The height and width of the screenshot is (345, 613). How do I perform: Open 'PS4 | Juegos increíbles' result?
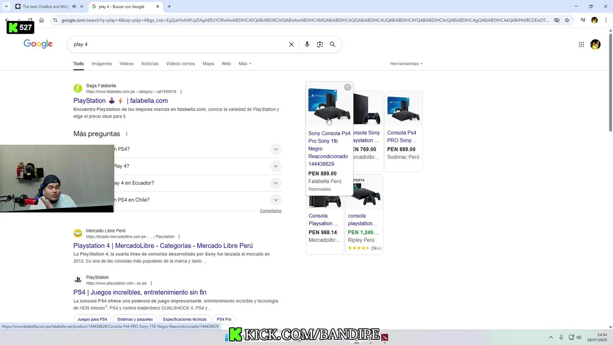coord(140,292)
